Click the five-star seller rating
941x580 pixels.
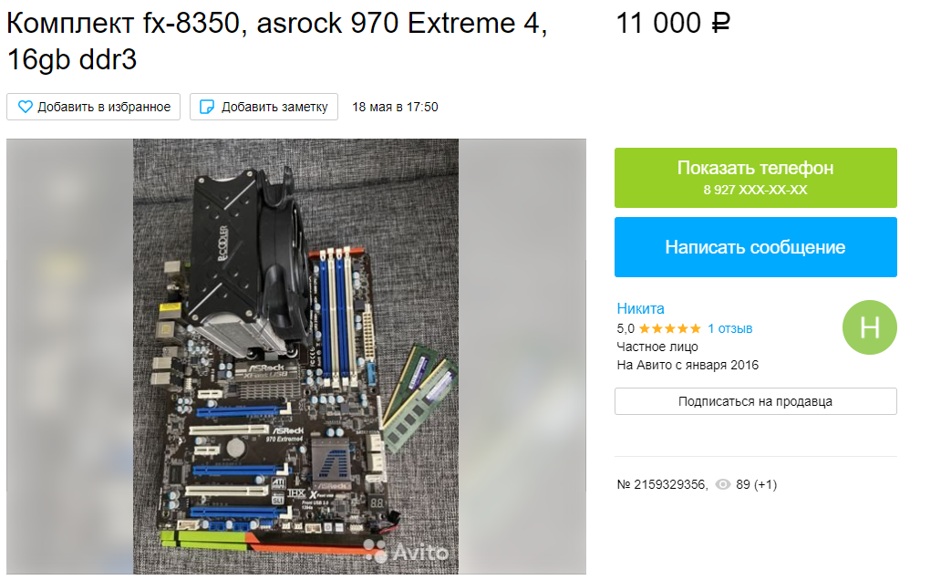point(670,328)
